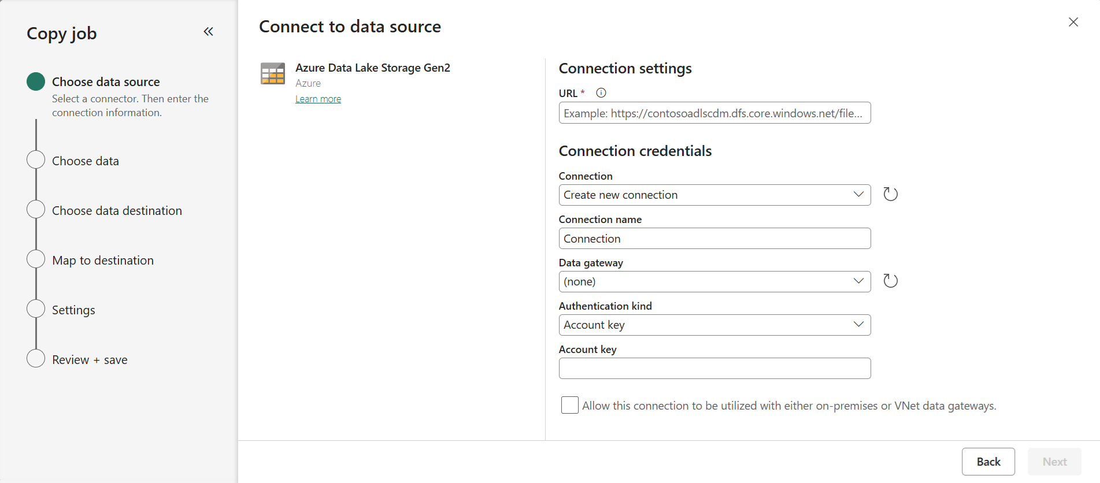Refresh the Connection list
Screen dimensions: 1100x483
[x=890, y=194]
